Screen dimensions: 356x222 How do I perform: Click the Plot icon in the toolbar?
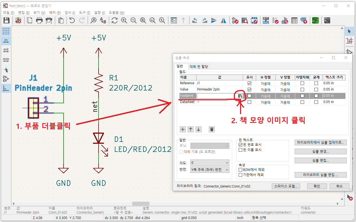pos(49,20)
